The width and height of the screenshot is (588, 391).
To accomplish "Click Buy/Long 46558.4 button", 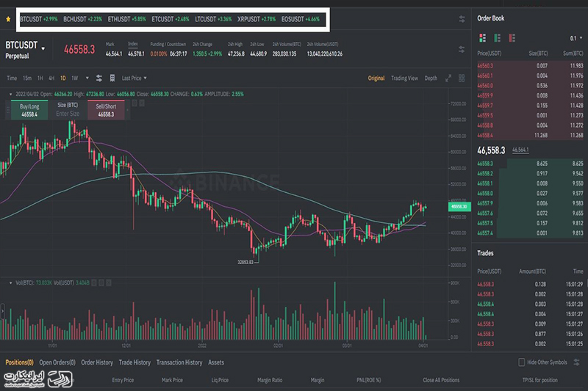I will coord(29,110).
